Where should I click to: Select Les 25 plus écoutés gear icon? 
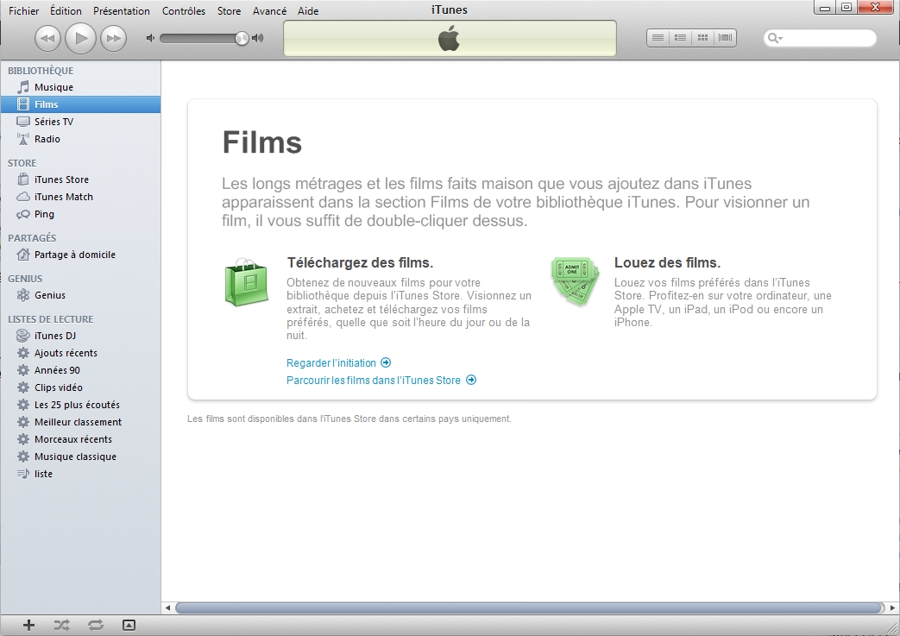click(23, 404)
